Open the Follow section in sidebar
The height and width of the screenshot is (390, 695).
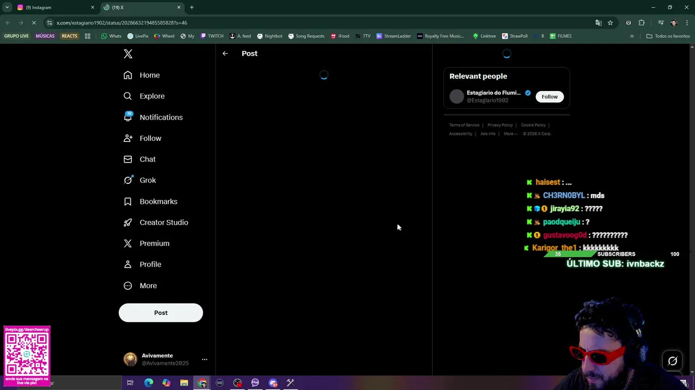(142, 139)
